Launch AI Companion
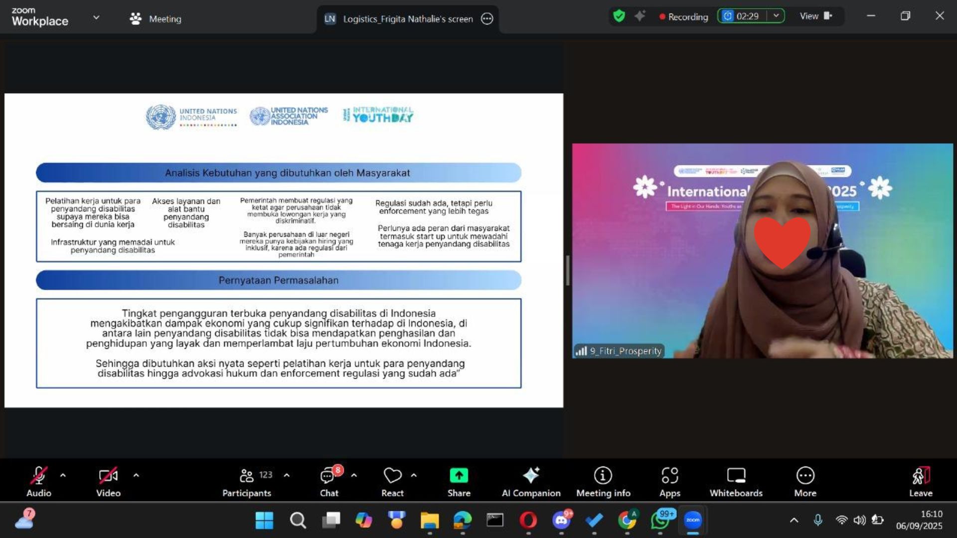Viewport: 957px width, 538px height. 531,480
